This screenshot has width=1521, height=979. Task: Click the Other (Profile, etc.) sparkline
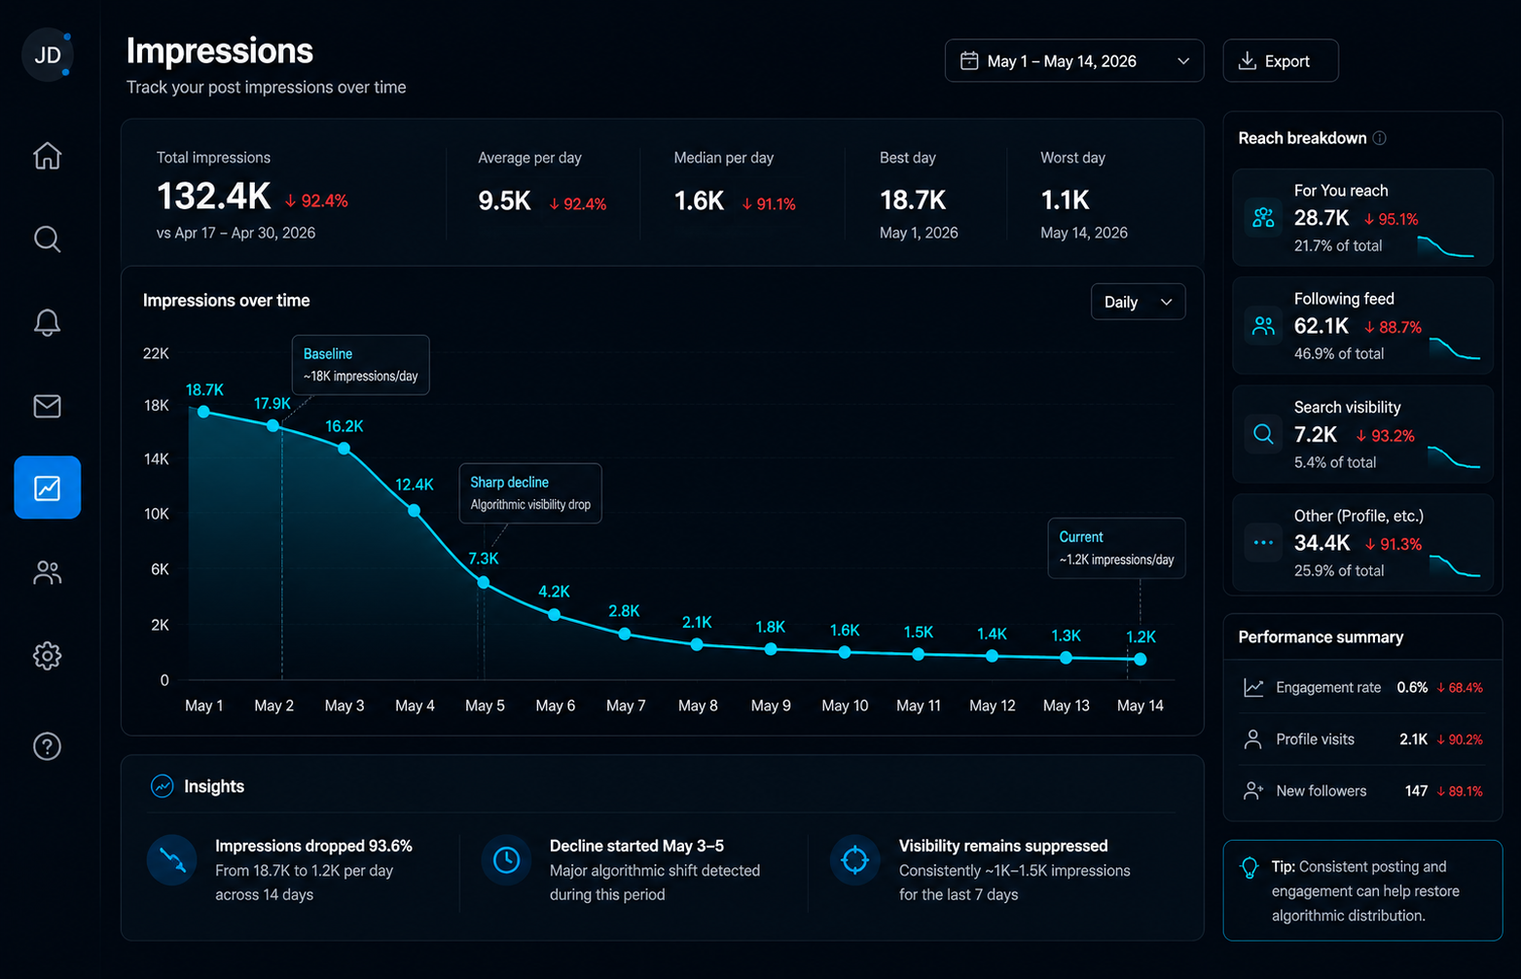pyautogui.click(x=1454, y=565)
